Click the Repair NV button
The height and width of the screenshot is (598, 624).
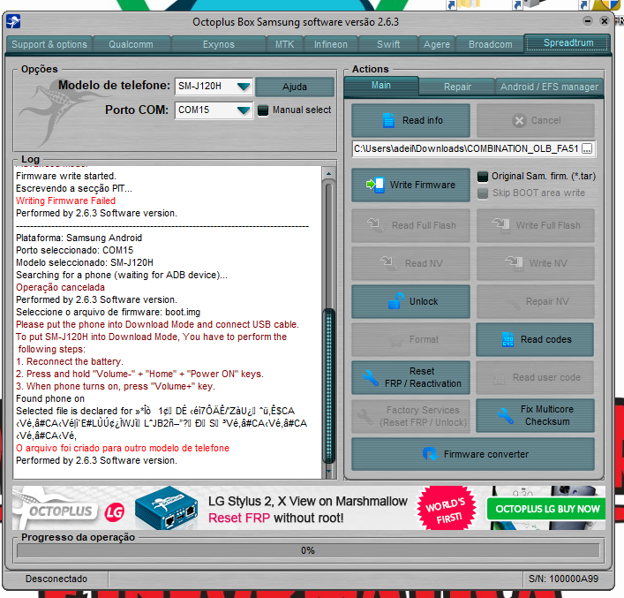point(536,301)
